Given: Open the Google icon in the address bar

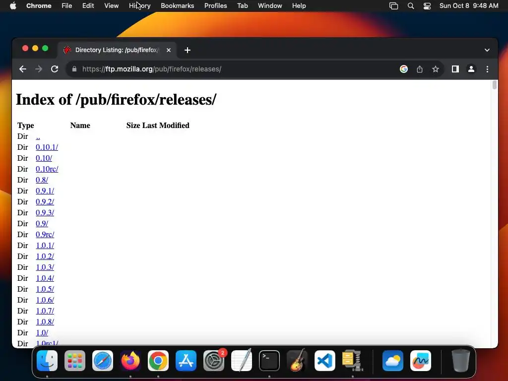Looking at the screenshot, I should (x=404, y=69).
